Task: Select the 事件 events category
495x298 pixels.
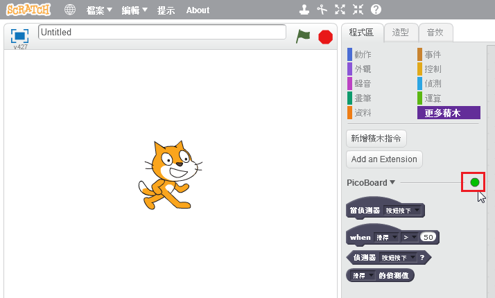Action: tap(433, 54)
